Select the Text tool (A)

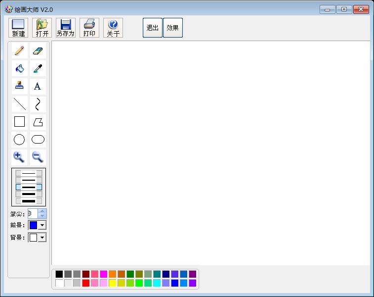pyautogui.click(x=38, y=86)
